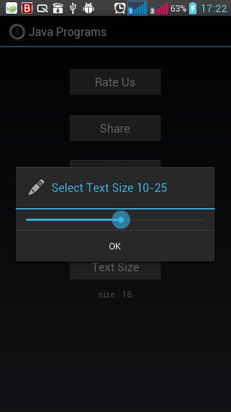
Task: Click the text size slider thumb
Action: [x=121, y=220]
